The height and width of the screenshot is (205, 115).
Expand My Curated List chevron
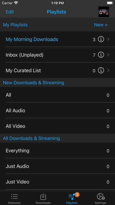(108, 70)
